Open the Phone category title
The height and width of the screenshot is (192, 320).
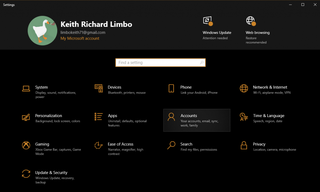tap(186, 87)
